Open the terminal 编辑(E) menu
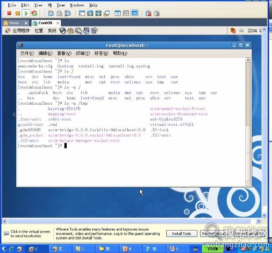 (x=45, y=53)
